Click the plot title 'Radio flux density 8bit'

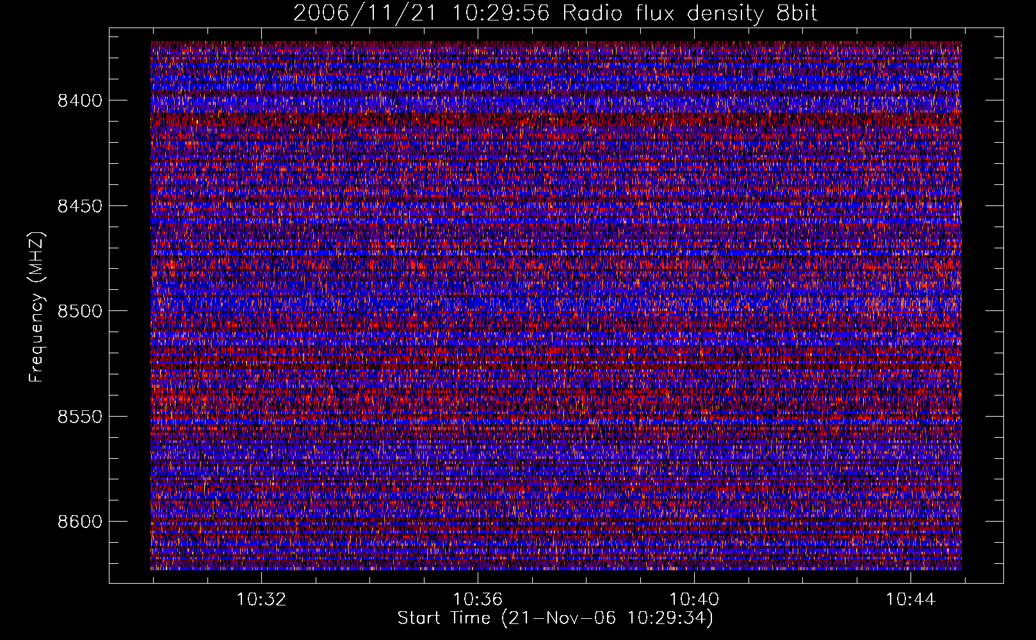click(690, 13)
